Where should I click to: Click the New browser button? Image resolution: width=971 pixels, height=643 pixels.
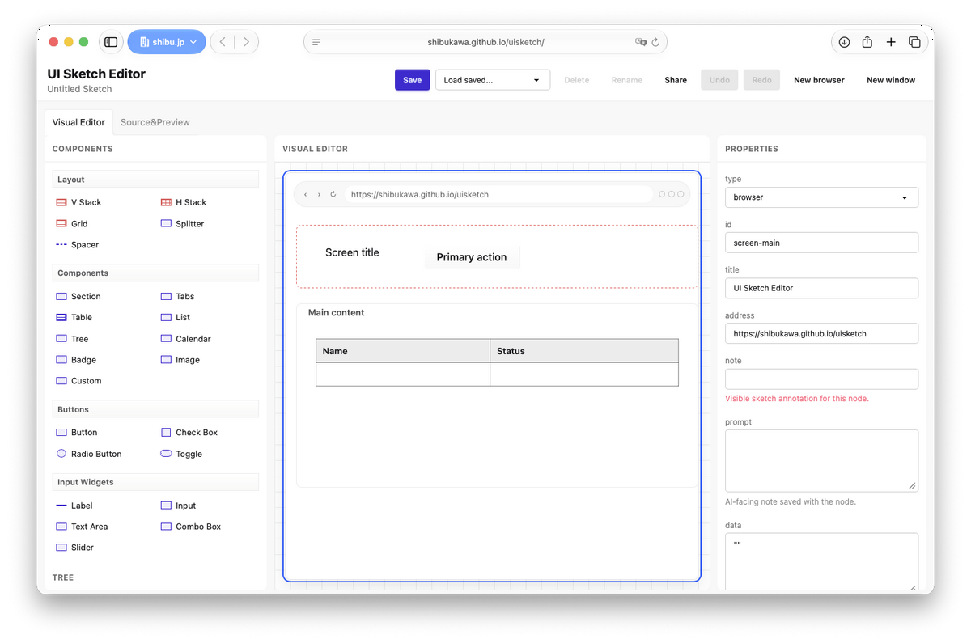tap(819, 80)
